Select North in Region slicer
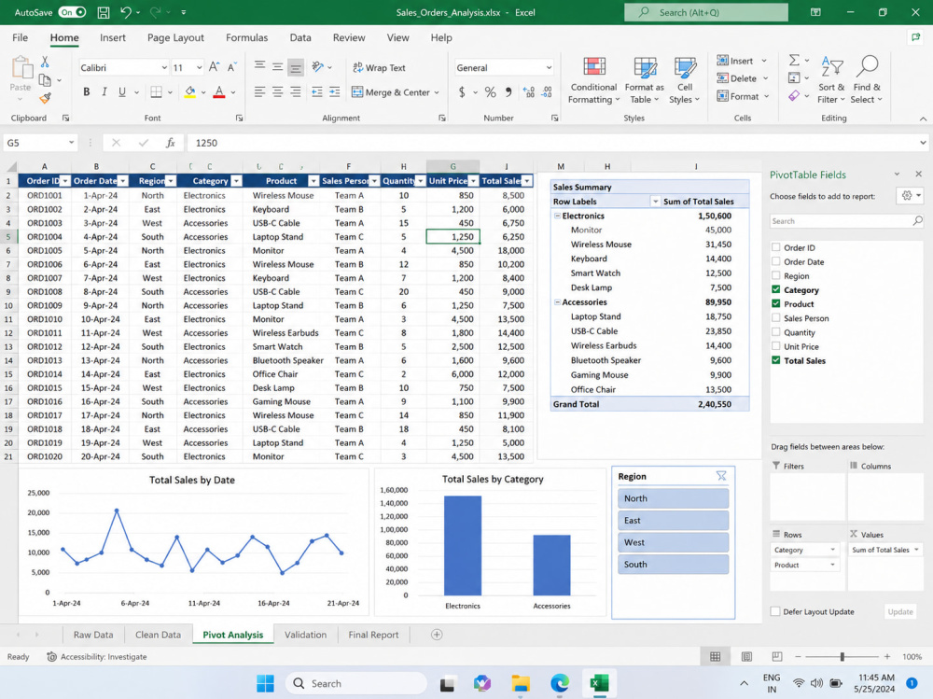Viewport: 933px width, 699px height. tap(673, 498)
